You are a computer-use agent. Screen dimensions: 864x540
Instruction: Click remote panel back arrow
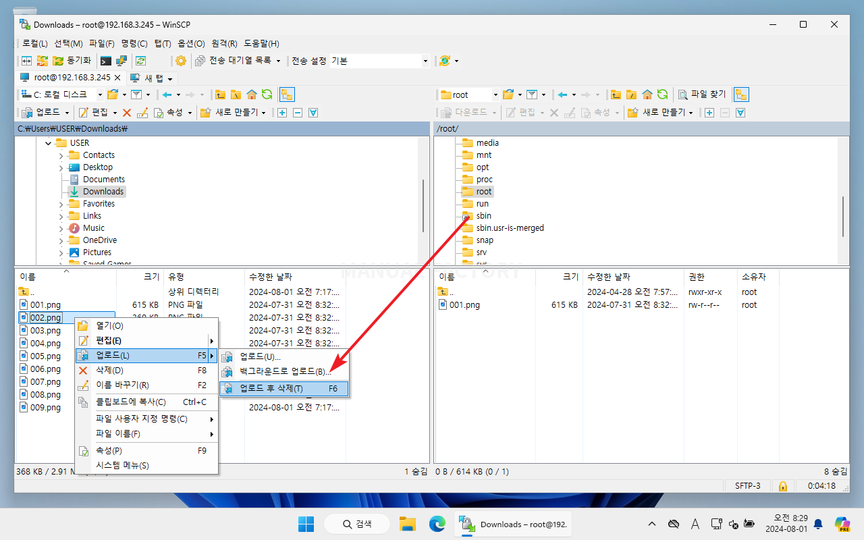pyautogui.click(x=562, y=94)
